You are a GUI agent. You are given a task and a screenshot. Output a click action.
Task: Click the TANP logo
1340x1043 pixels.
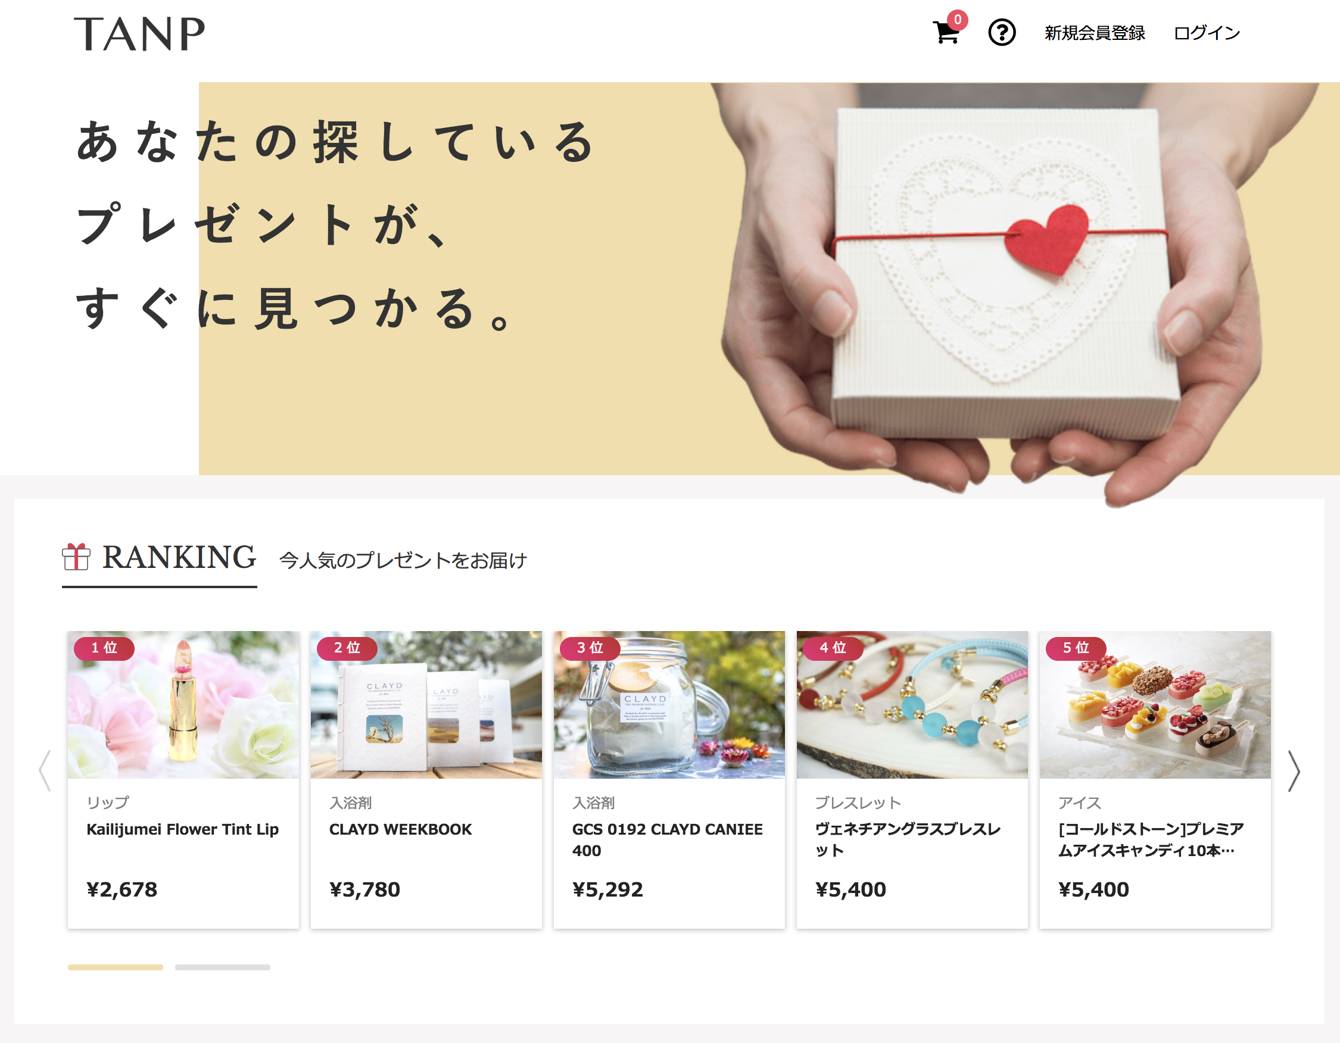pyautogui.click(x=139, y=34)
